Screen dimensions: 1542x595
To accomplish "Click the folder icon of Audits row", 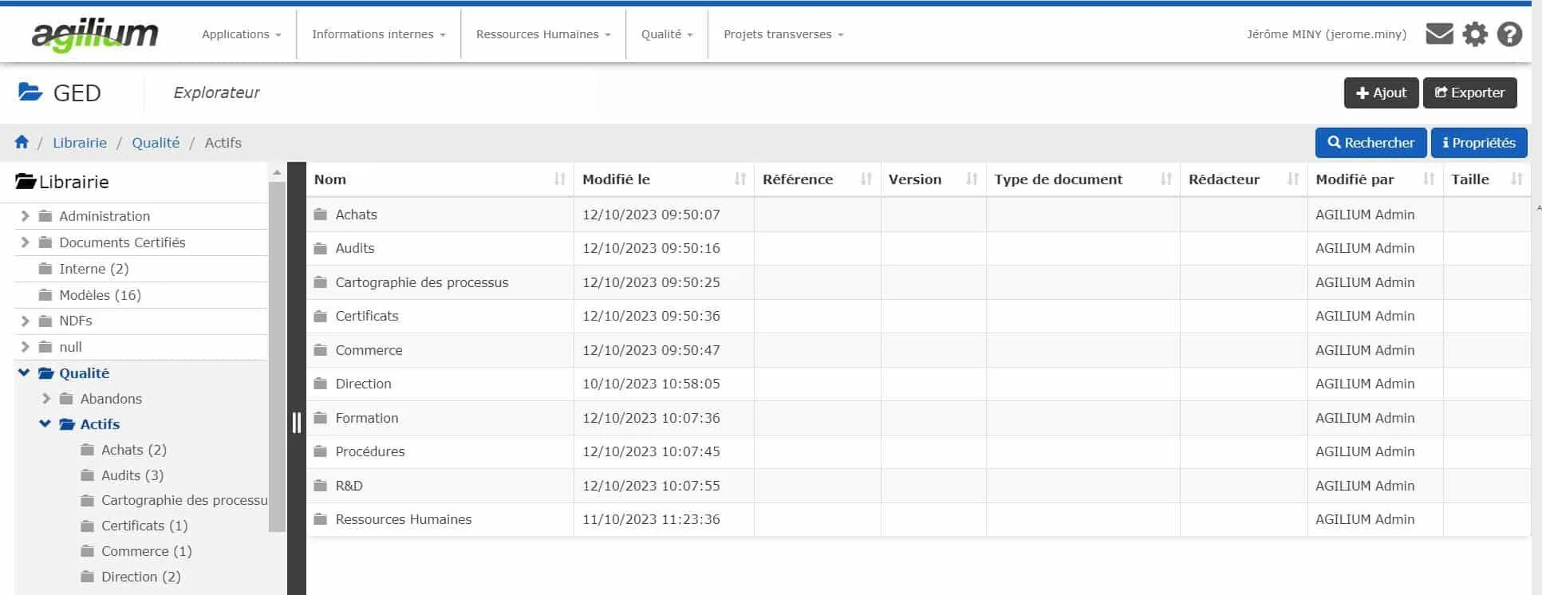I will click(321, 248).
